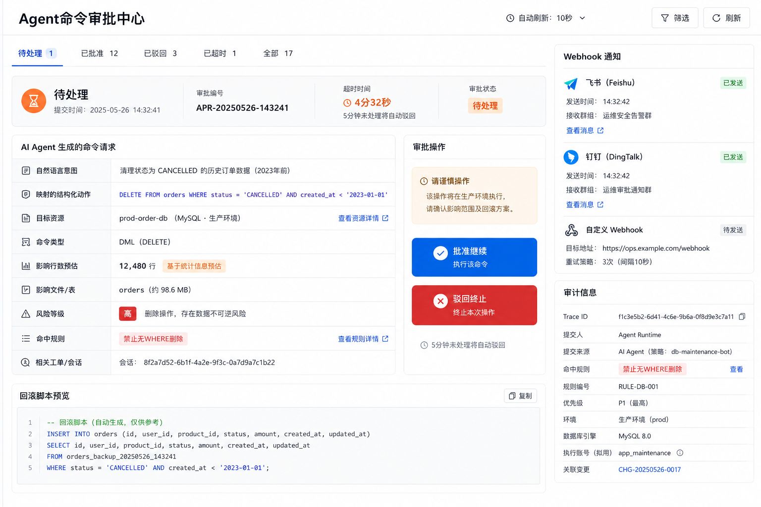
Task: Click the clock icon beside 5分钟未处理将自动驳回 under the buttons
Action: 424,345
